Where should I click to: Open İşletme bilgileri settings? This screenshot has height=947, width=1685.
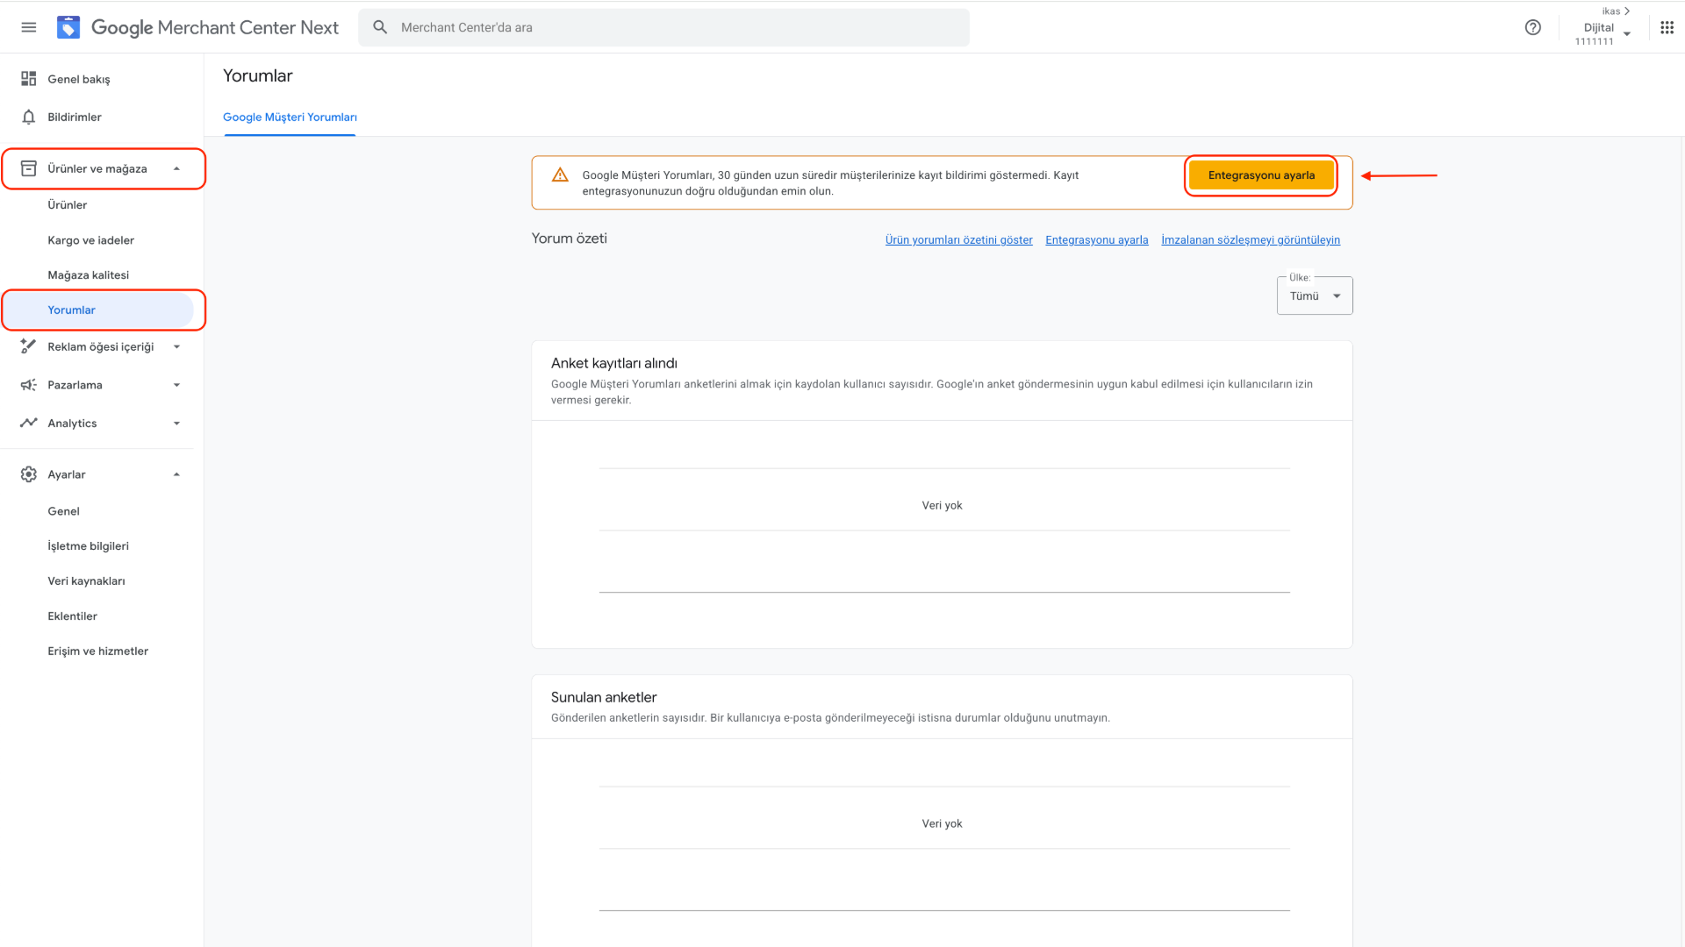(89, 545)
